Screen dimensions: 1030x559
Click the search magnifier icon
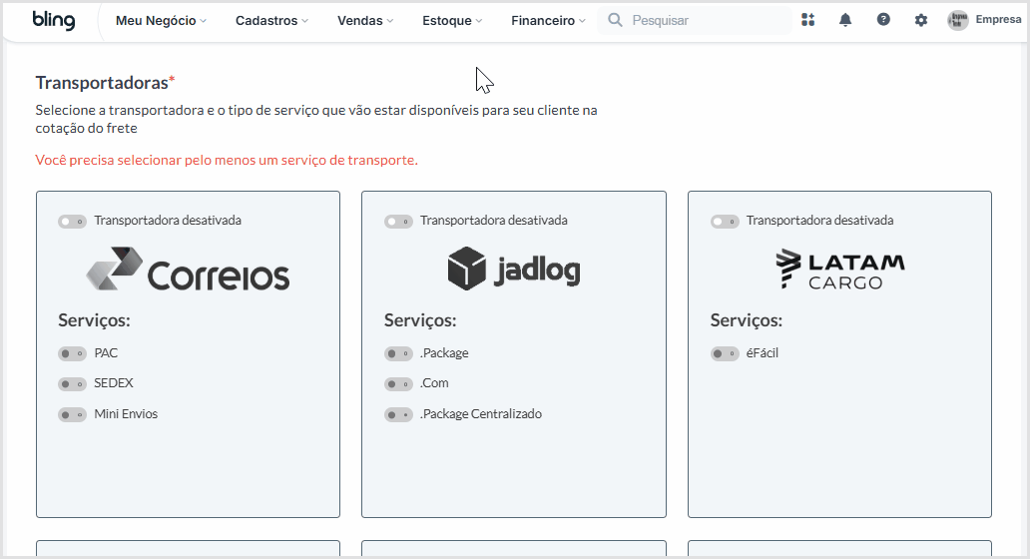coord(615,20)
